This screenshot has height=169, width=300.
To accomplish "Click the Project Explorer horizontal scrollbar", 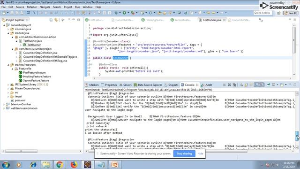I will (21, 151).
